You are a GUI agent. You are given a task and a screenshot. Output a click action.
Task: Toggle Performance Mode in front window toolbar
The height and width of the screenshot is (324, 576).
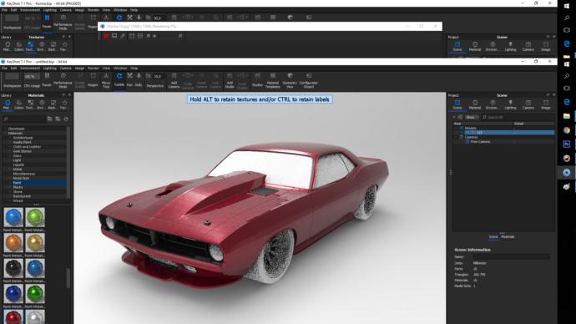[x=63, y=80]
